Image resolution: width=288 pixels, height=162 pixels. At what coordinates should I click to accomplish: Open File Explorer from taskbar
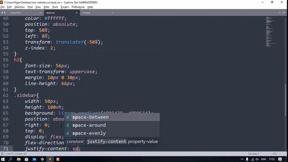tap(18, 159)
